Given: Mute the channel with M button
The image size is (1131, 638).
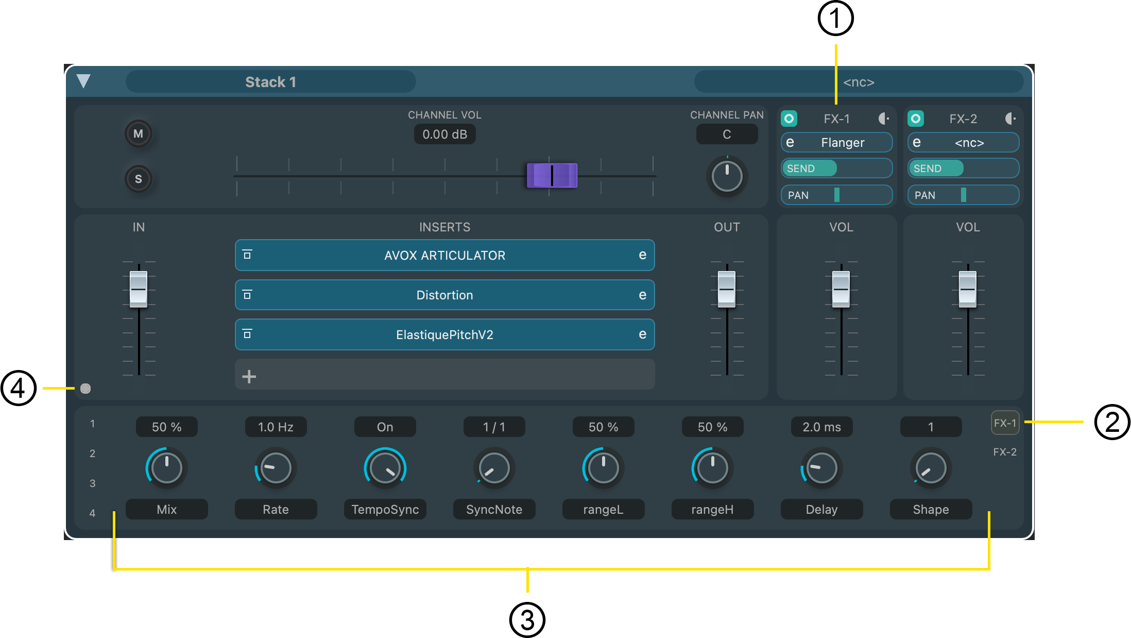Looking at the screenshot, I should click(138, 134).
